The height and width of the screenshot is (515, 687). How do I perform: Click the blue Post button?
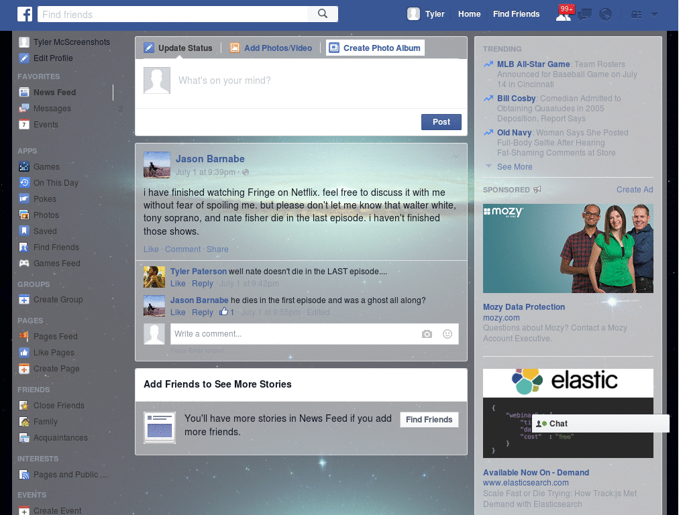tap(441, 122)
